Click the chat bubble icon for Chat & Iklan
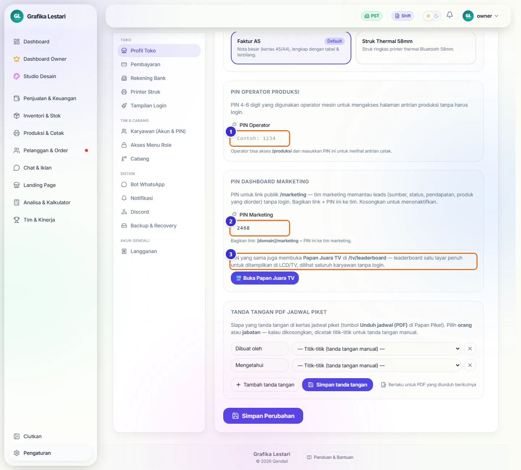Screen dimensions: 521x470 coord(17,168)
